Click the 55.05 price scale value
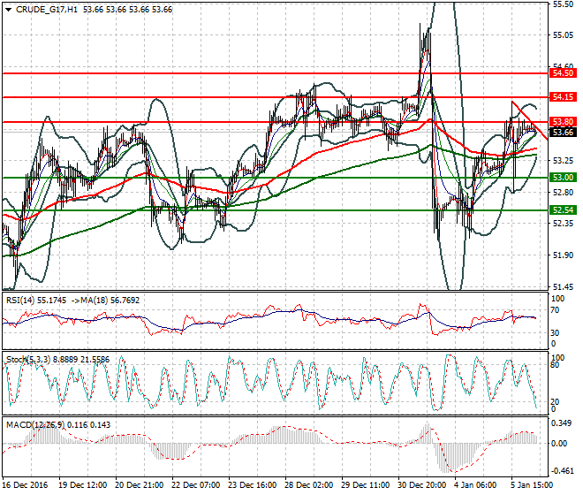 point(563,35)
